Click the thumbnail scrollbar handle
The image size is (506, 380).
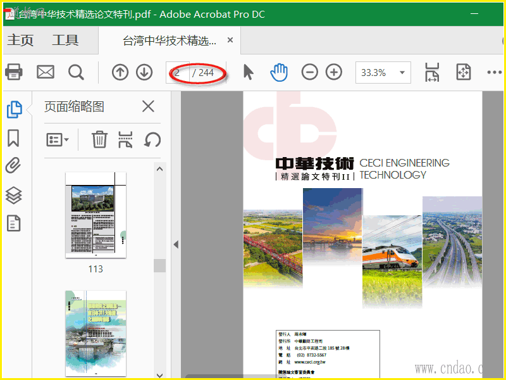pos(159,265)
